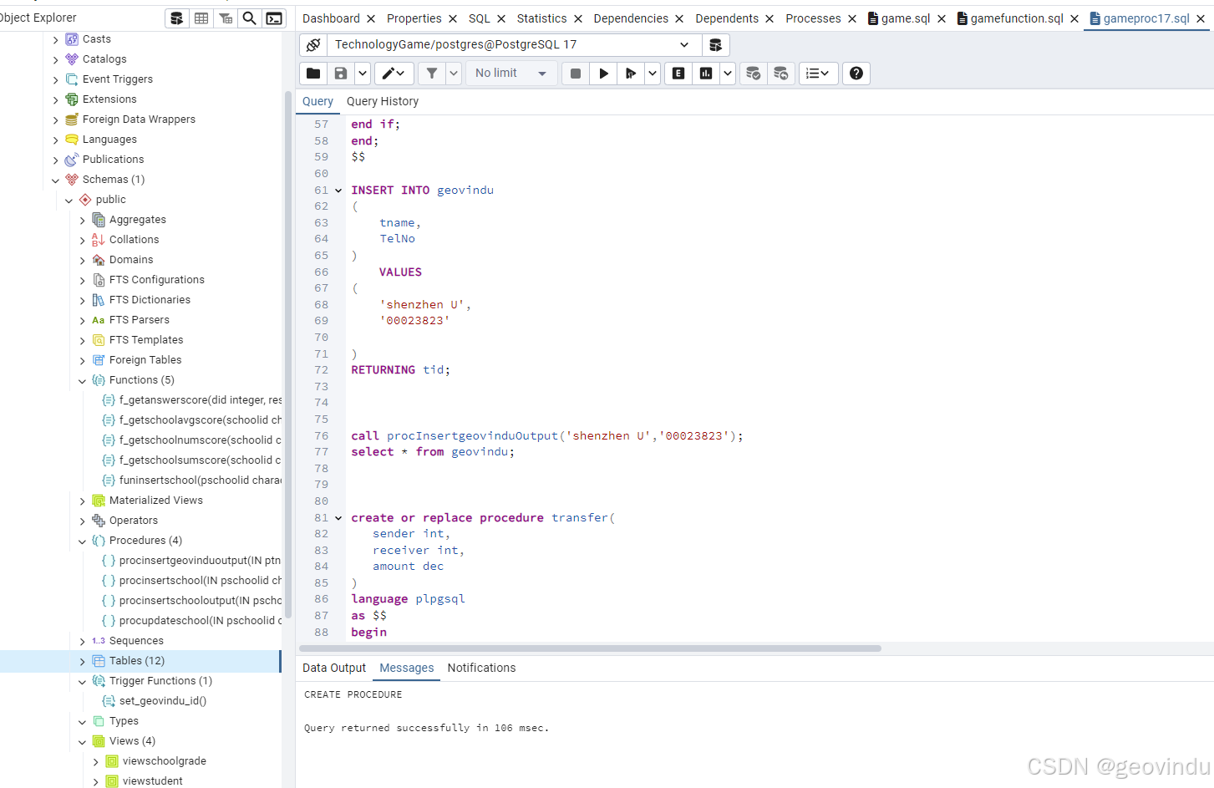Fold the create procedure block at line 81

click(x=338, y=518)
